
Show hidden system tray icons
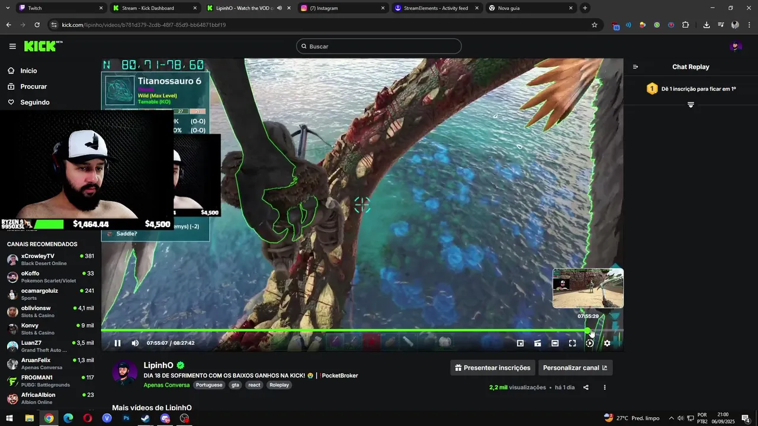pyautogui.click(x=671, y=418)
